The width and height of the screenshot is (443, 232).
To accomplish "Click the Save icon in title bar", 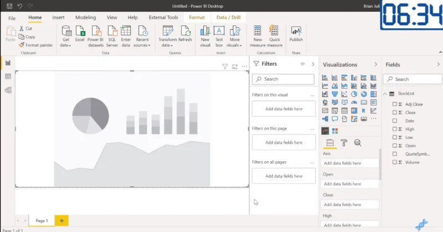I will (9, 6).
